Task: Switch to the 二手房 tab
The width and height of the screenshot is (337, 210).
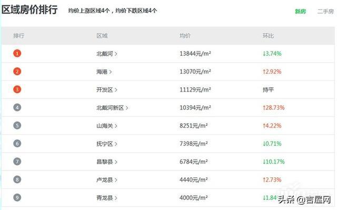Action: 325,11
